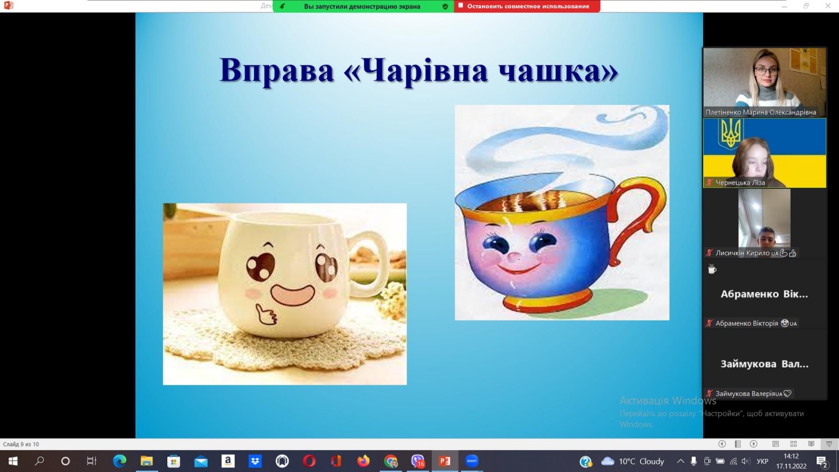Click the PowerPoint icon in title bar
This screenshot has width=839, height=472.
(8, 5)
